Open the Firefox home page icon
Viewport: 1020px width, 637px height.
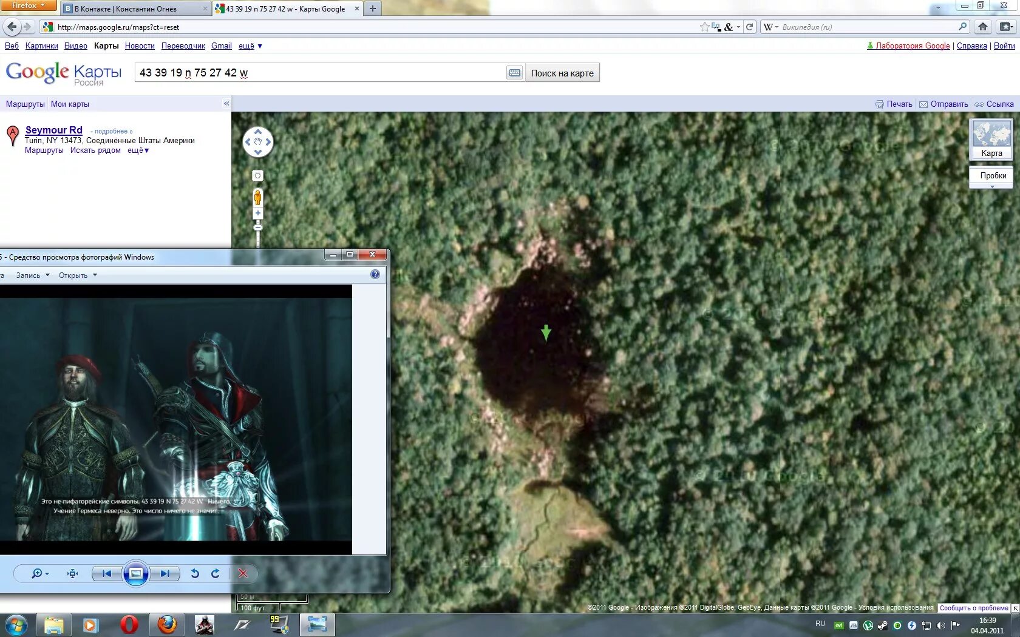(983, 27)
